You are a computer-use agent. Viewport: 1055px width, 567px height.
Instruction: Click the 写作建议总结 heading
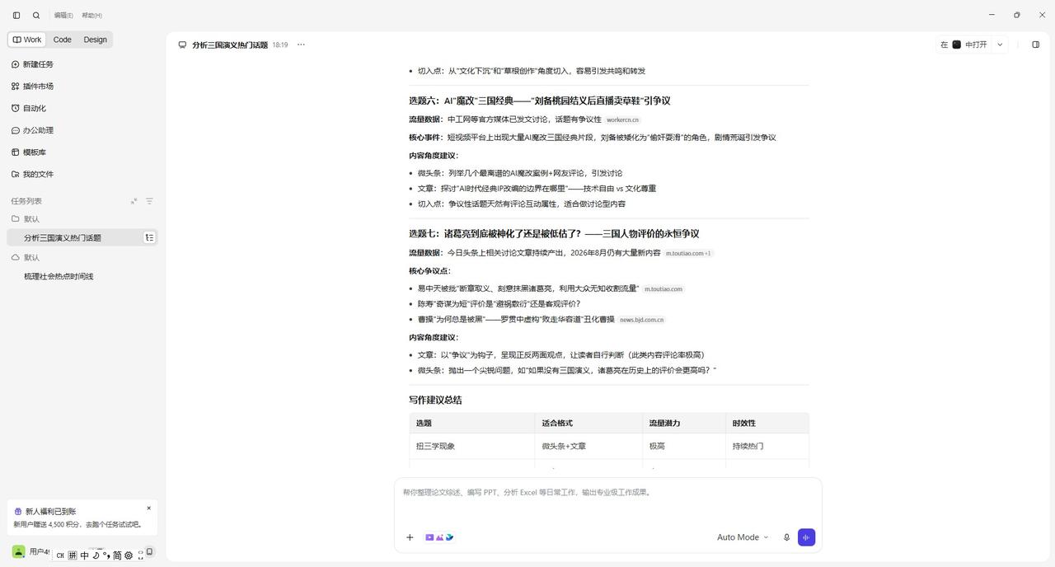435,400
